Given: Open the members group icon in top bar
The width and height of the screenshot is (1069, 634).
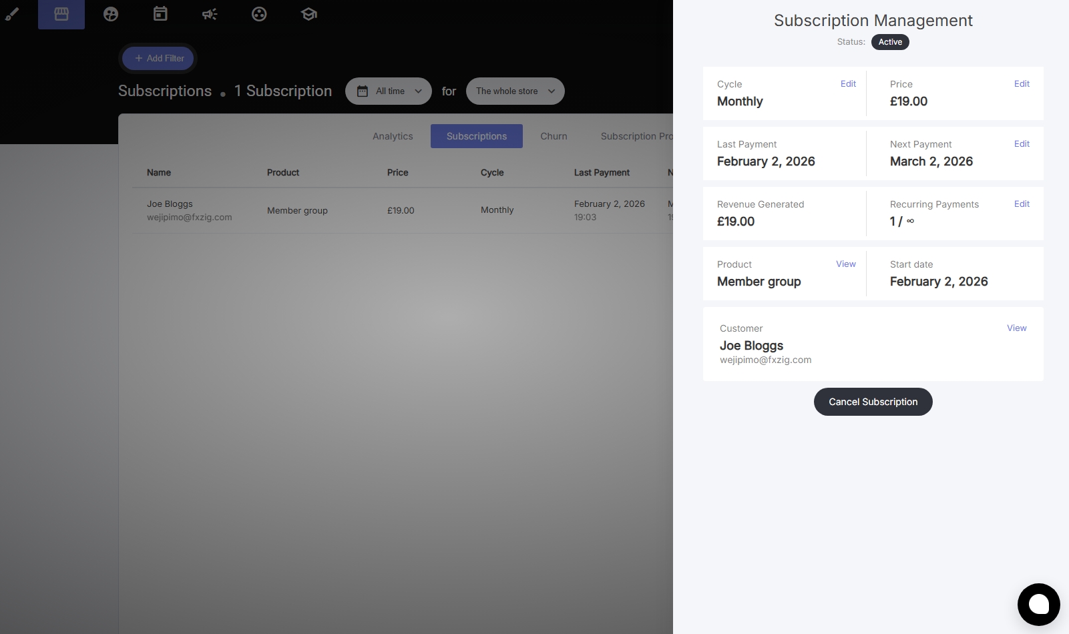Looking at the screenshot, I should pyautogui.click(x=111, y=14).
